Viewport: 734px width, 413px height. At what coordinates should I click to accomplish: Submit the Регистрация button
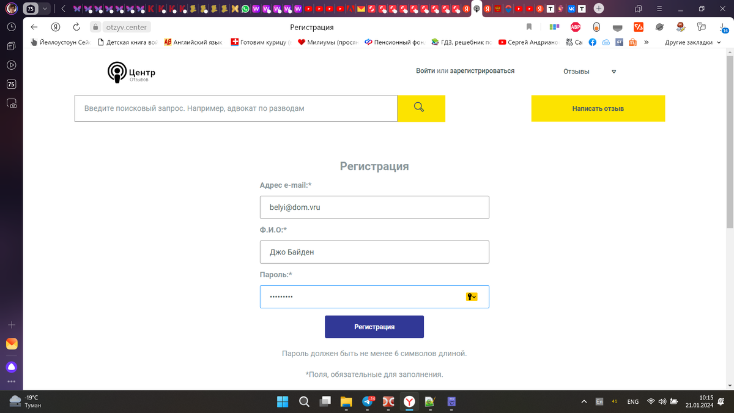click(x=374, y=327)
